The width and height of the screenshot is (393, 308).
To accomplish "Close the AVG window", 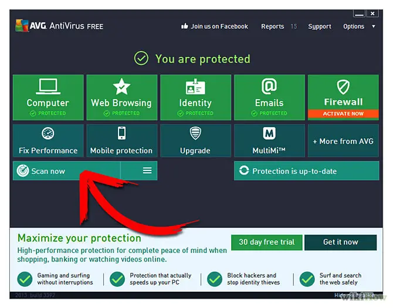I will click(372, 14).
